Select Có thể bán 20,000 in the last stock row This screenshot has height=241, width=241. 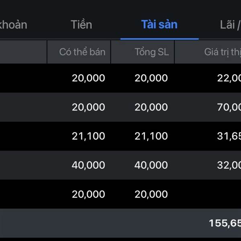pyautogui.click(x=88, y=194)
